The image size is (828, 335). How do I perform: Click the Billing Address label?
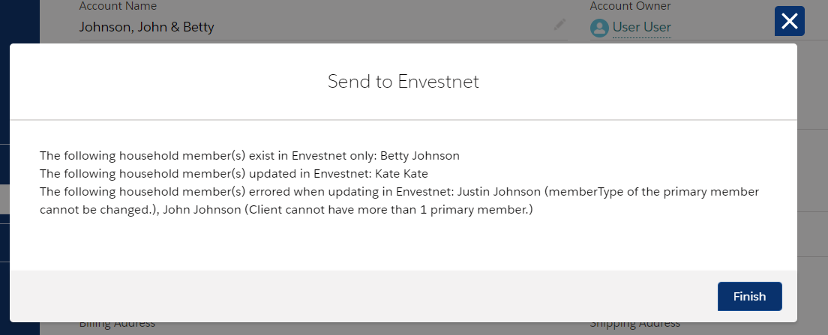[x=117, y=323]
